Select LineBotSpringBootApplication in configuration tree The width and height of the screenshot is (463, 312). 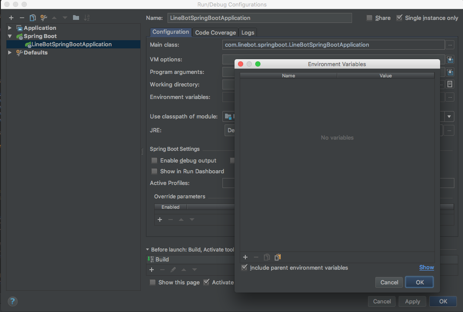(x=73, y=45)
